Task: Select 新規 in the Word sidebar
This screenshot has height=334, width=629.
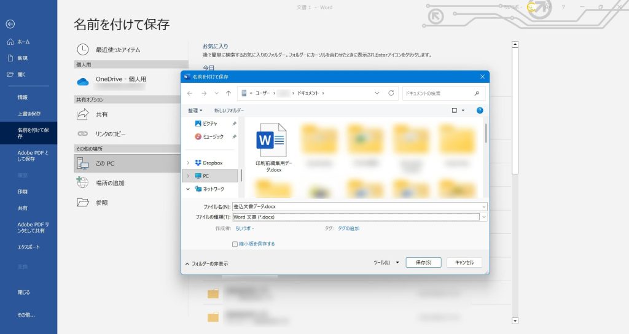Action: click(x=18, y=58)
